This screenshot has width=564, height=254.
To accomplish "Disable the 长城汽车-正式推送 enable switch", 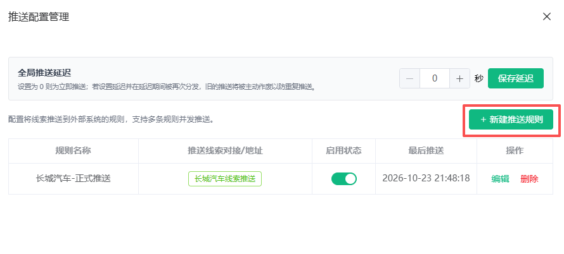I will click(x=344, y=178).
